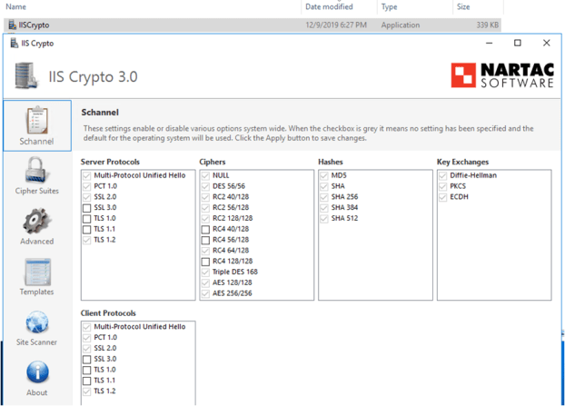The height and width of the screenshot is (406, 565).
Task: Toggle Server Protocols TLS 1.0 checkbox
Action: pyautogui.click(x=86, y=219)
